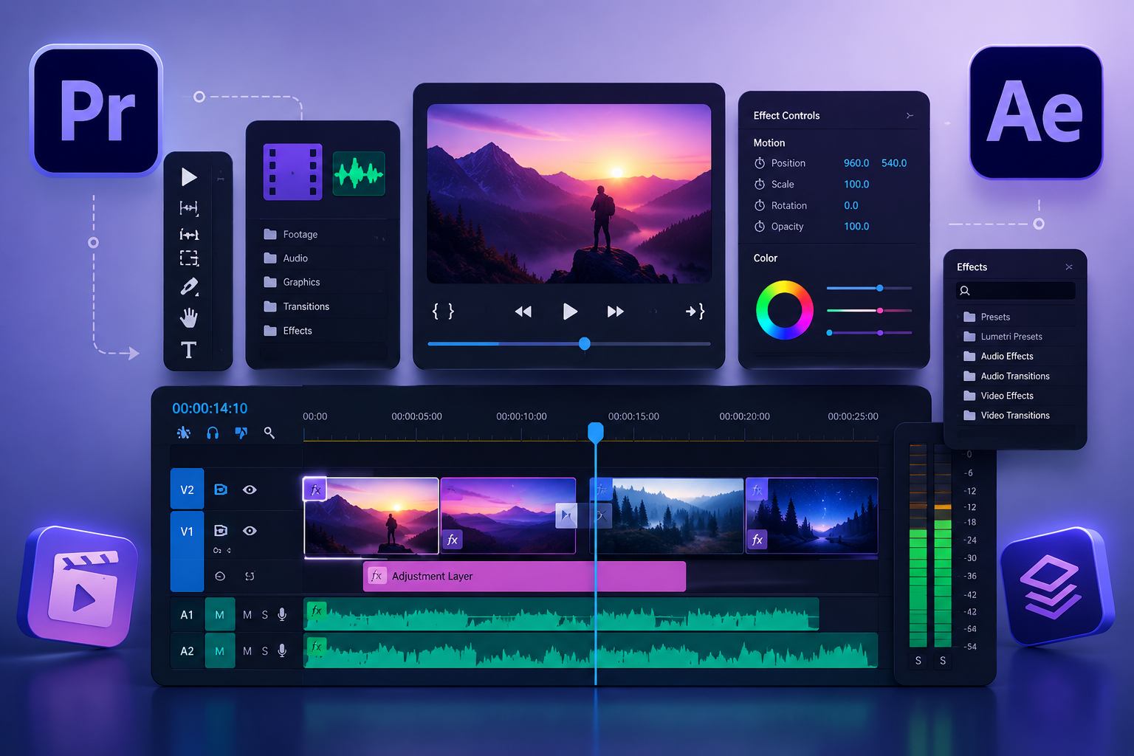Click the timeline playhead marker
Viewport: 1134px width, 756px height.
595,432
